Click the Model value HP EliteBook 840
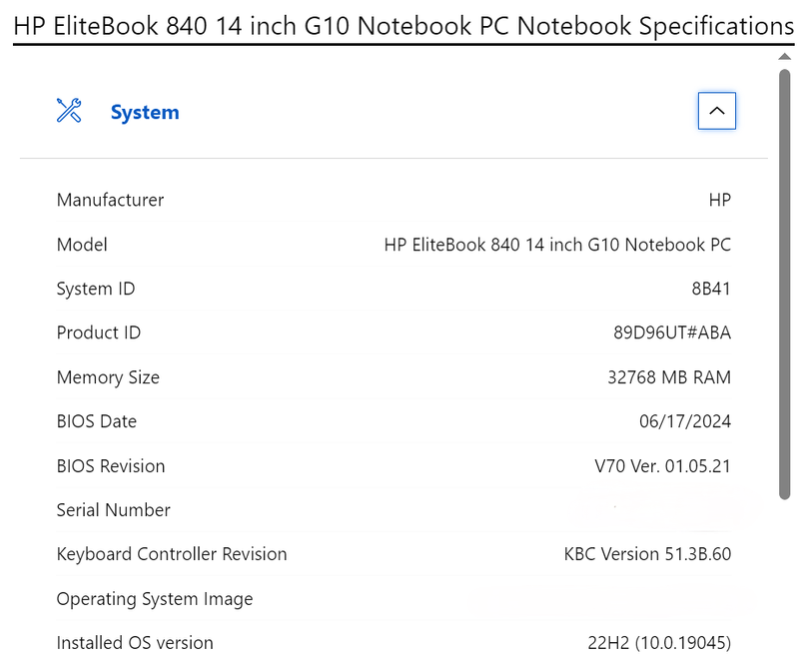The width and height of the screenshot is (799, 662). [x=557, y=245]
